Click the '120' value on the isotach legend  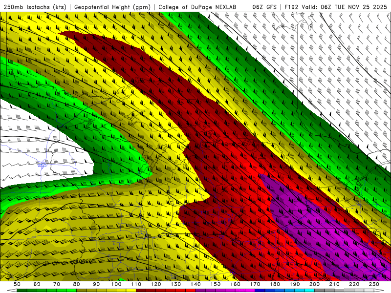tap(156, 284)
